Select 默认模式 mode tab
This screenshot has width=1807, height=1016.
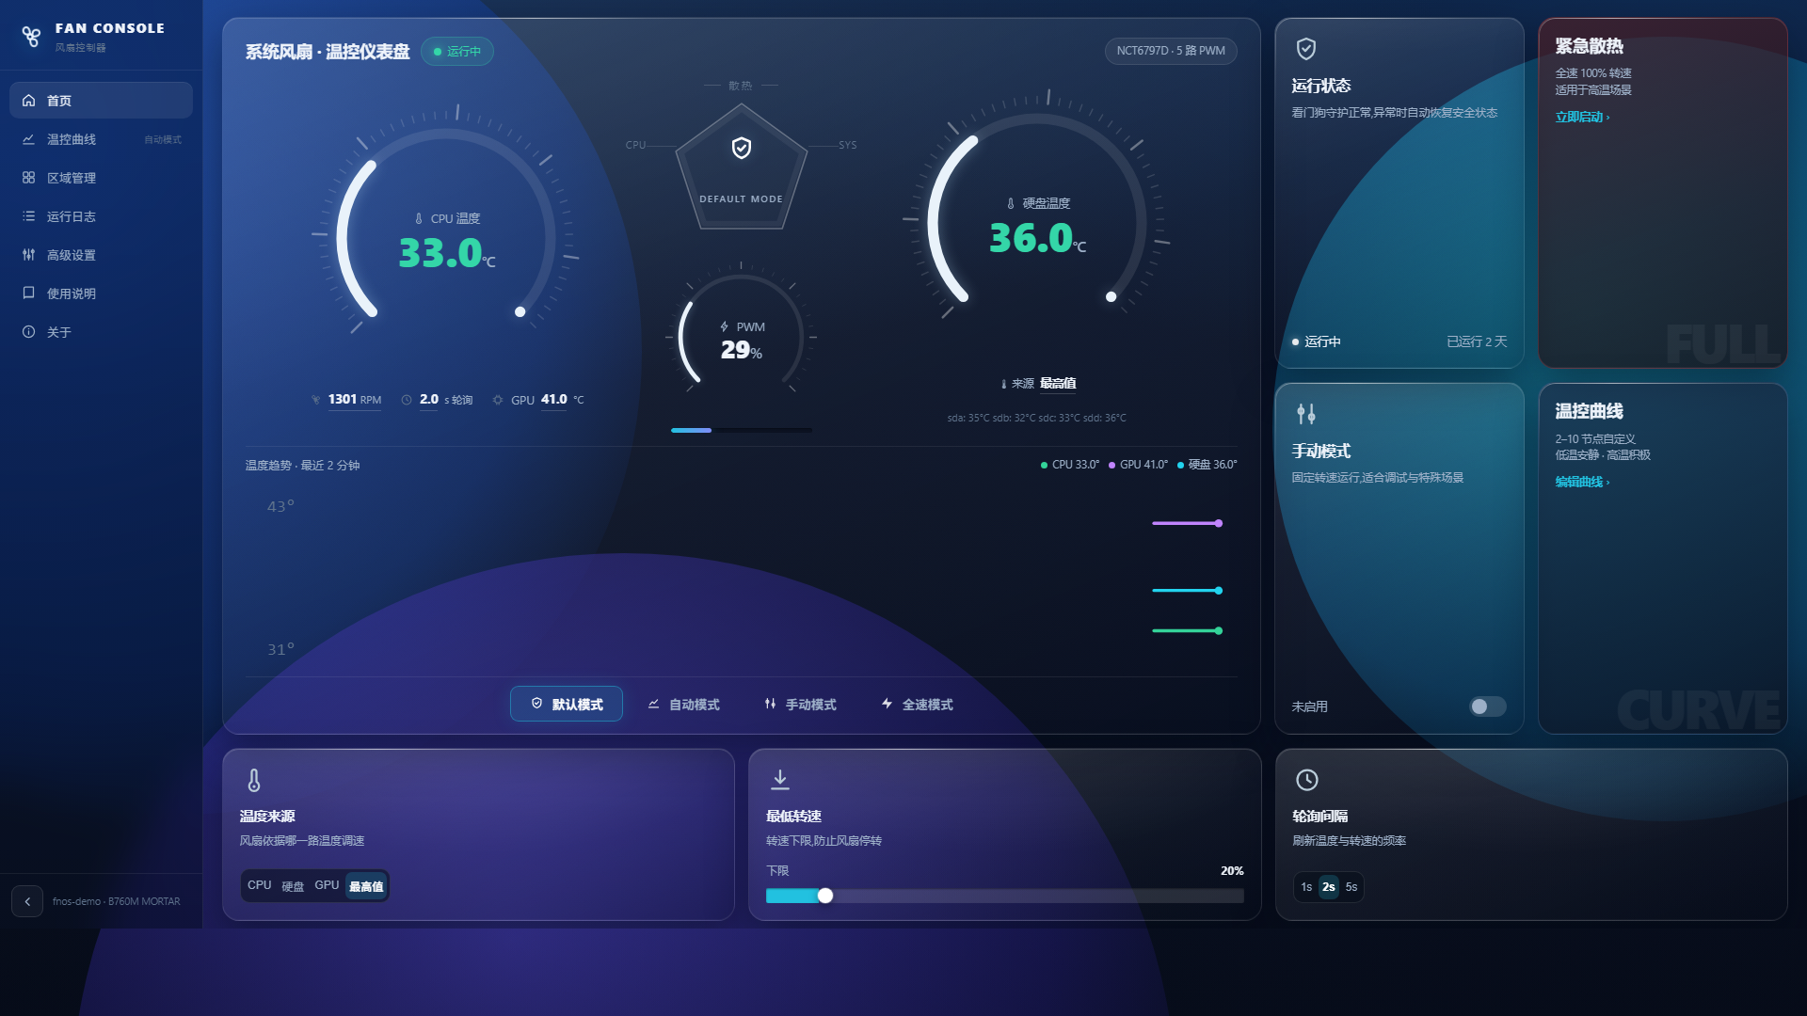coord(567,704)
